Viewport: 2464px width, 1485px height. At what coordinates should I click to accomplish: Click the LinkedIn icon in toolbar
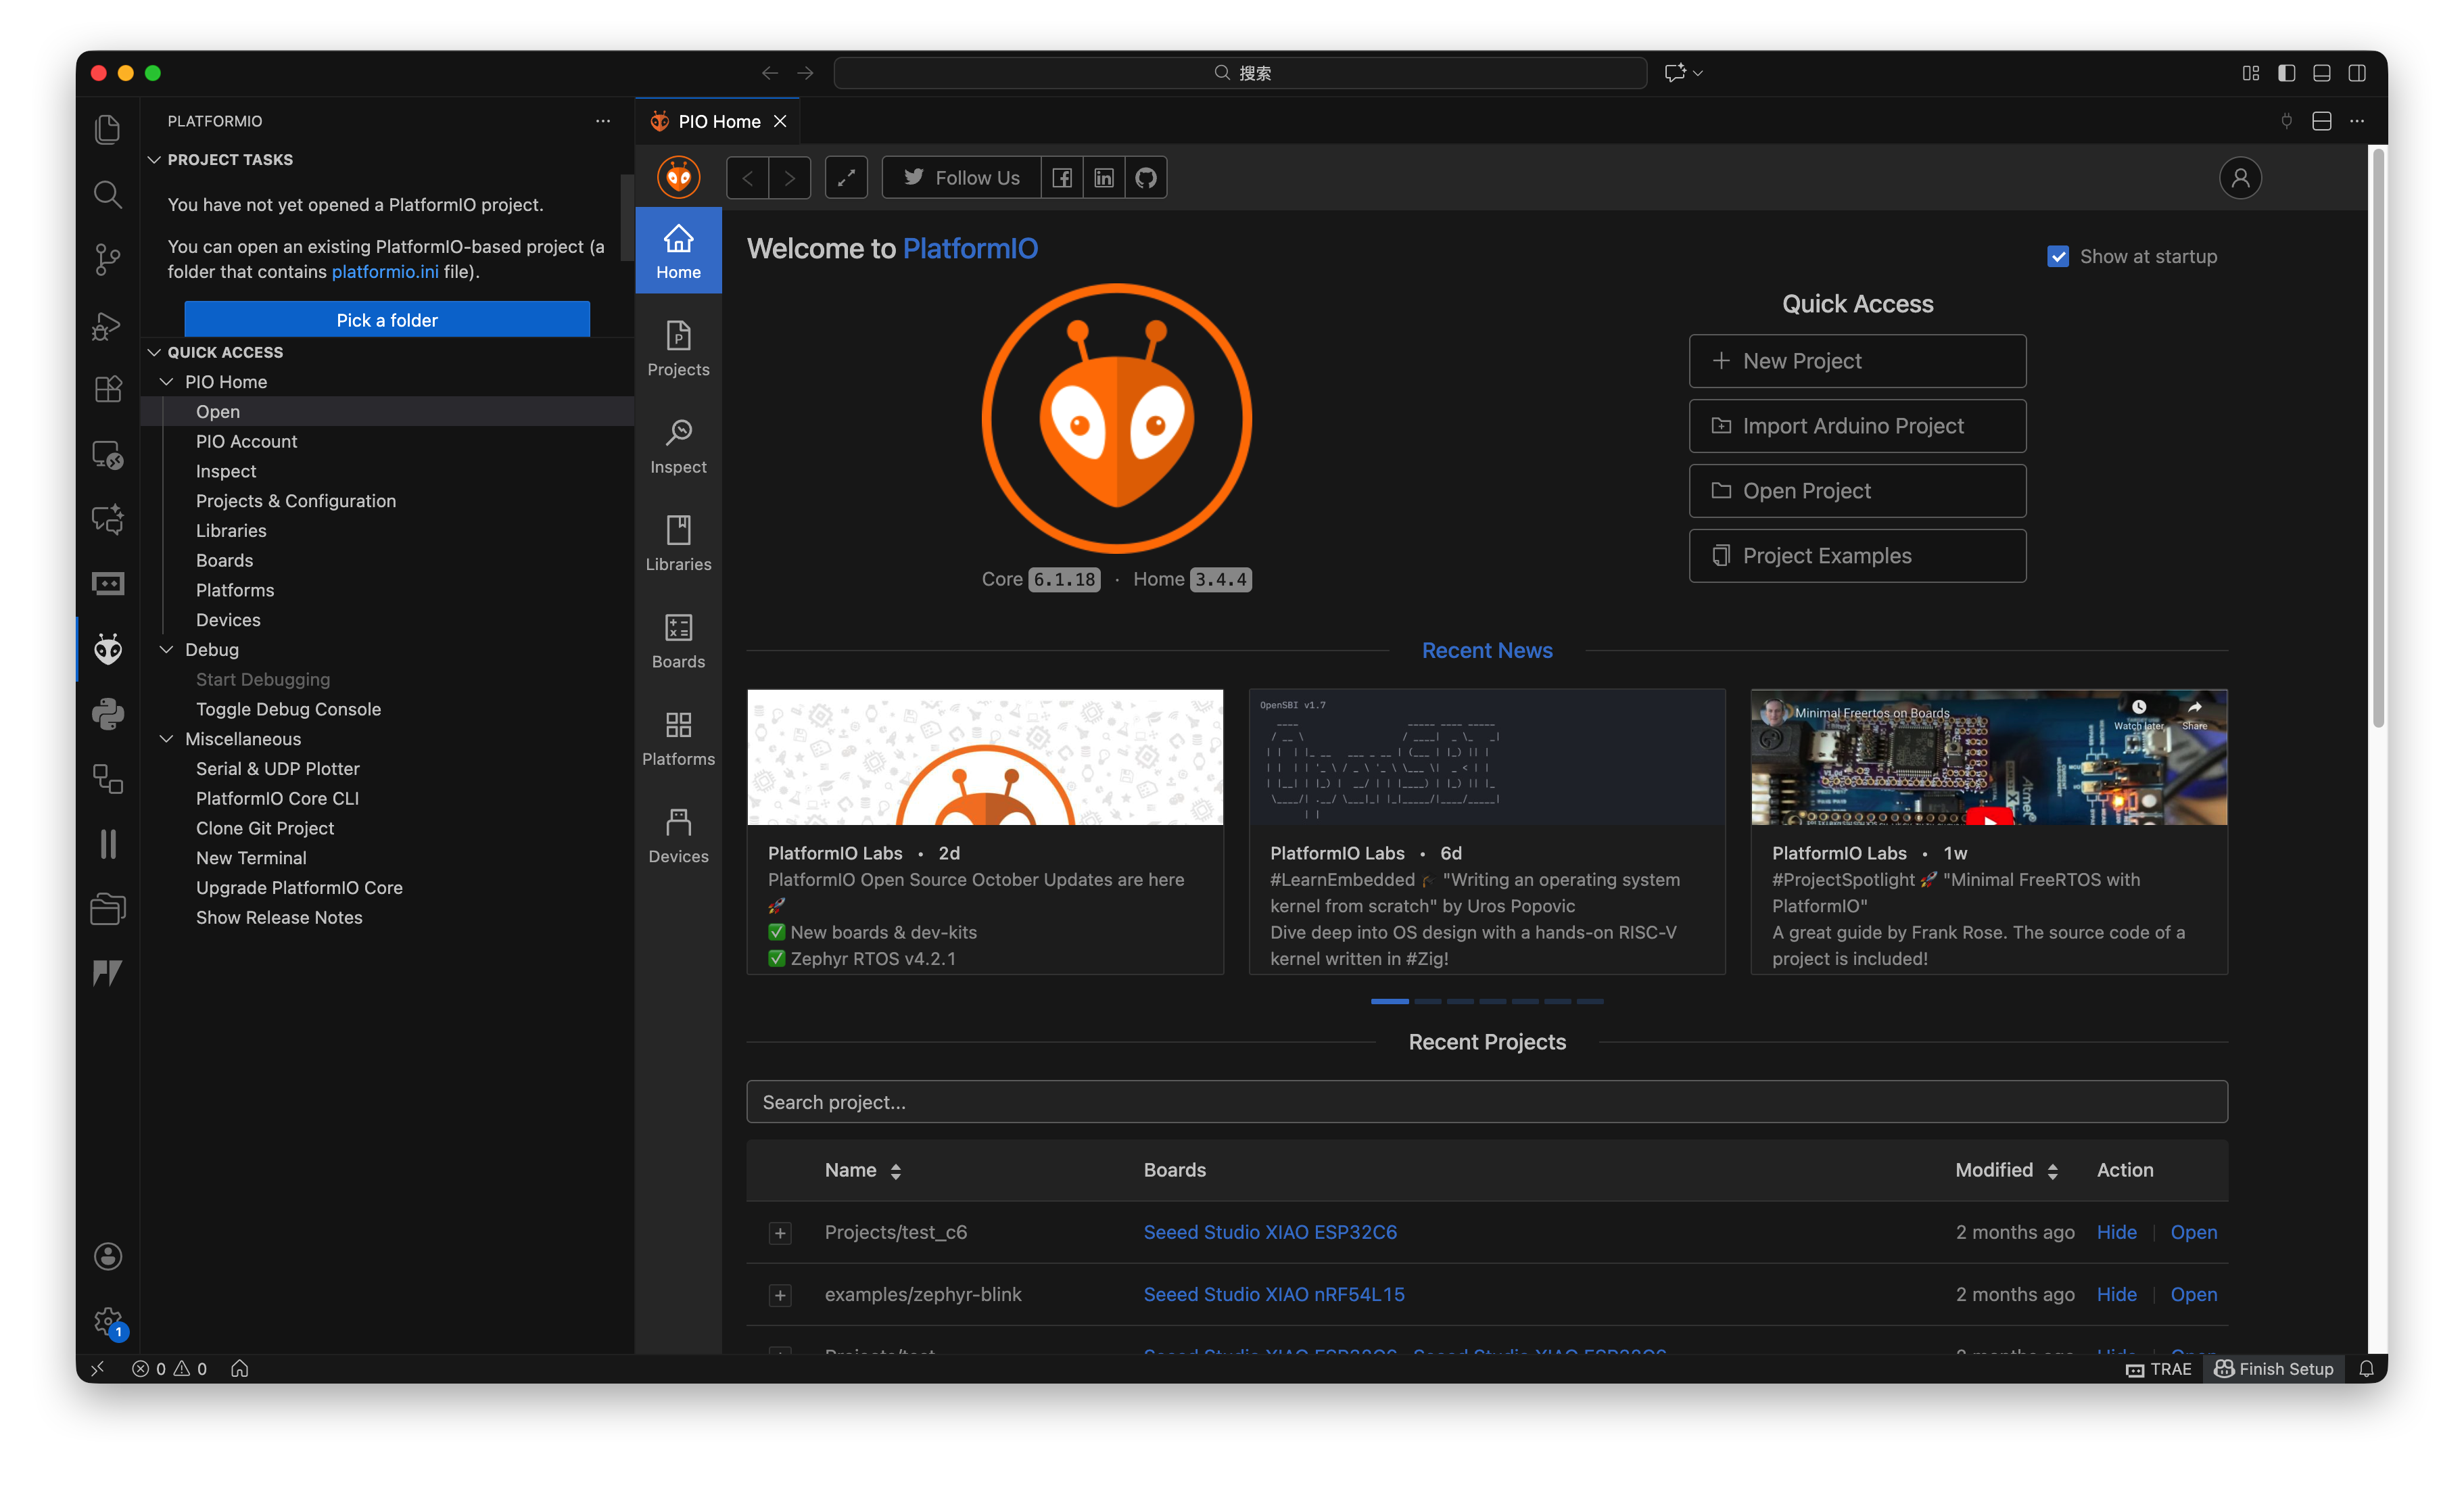[1103, 178]
